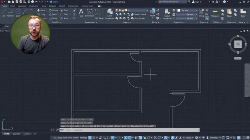Click Make Current layer button
The width and height of the screenshot is (250, 140).
point(138,14)
